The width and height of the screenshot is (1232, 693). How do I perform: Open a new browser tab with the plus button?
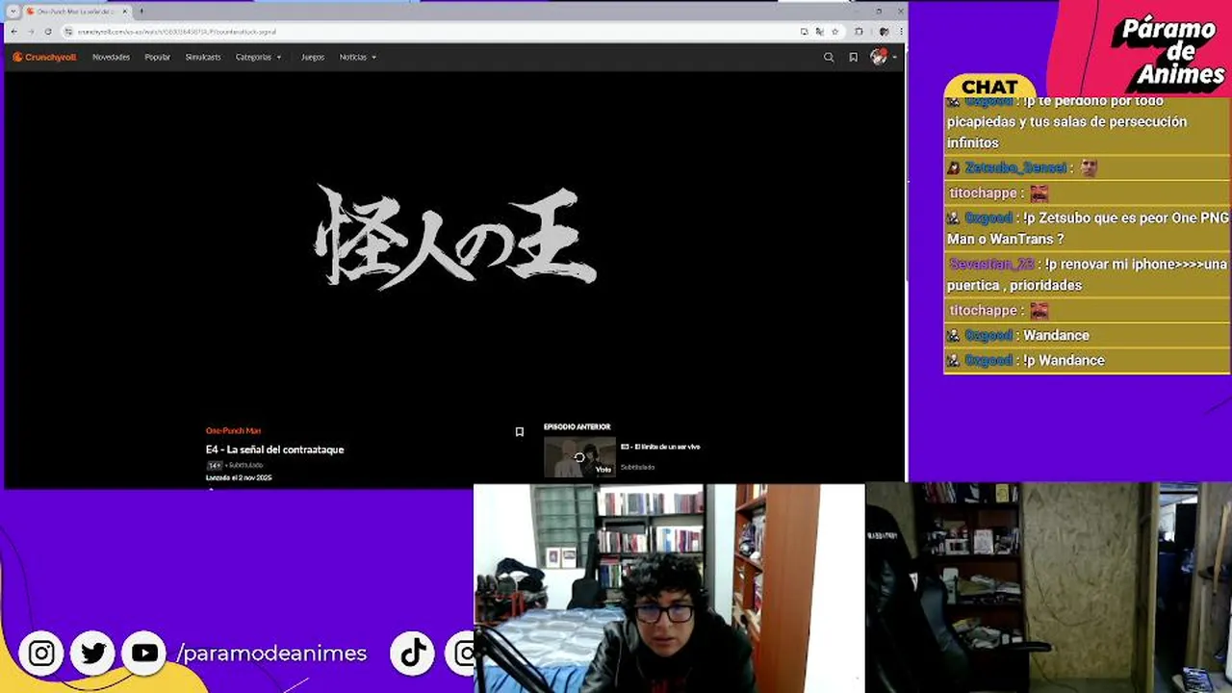coord(141,11)
